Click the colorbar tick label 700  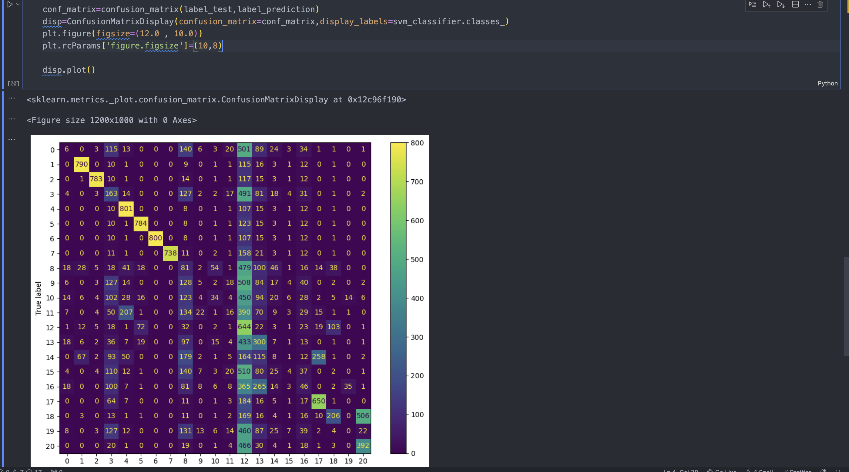click(x=417, y=182)
